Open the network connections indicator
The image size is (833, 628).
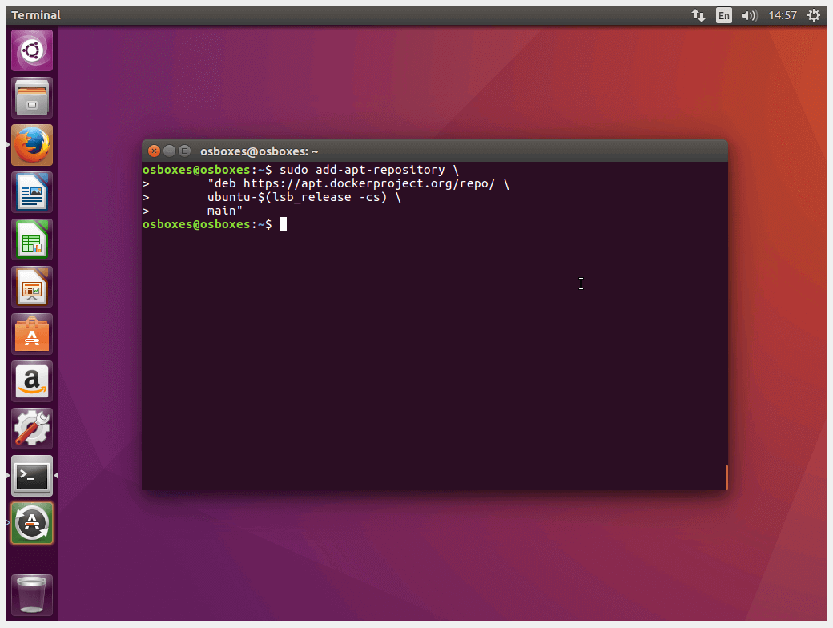click(x=698, y=15)
